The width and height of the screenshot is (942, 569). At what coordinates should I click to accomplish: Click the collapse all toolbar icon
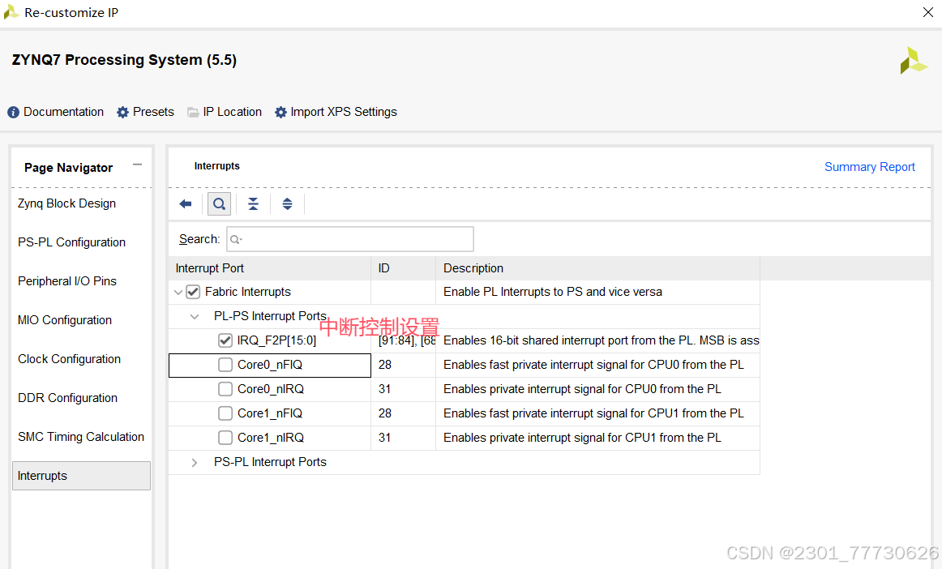254,203
